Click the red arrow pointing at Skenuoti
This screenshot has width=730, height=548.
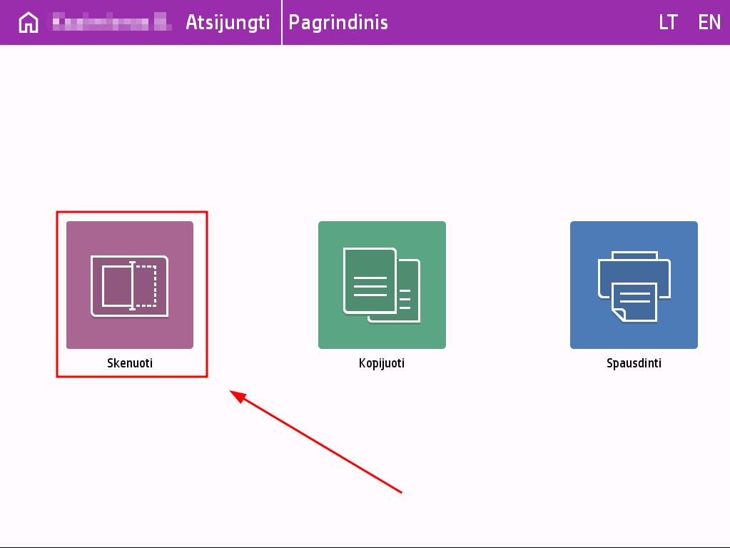coord(317,442)
